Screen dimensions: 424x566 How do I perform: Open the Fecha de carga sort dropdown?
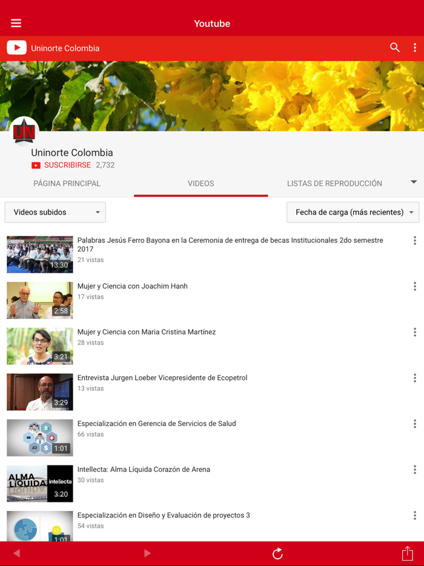tap(353, 212)
